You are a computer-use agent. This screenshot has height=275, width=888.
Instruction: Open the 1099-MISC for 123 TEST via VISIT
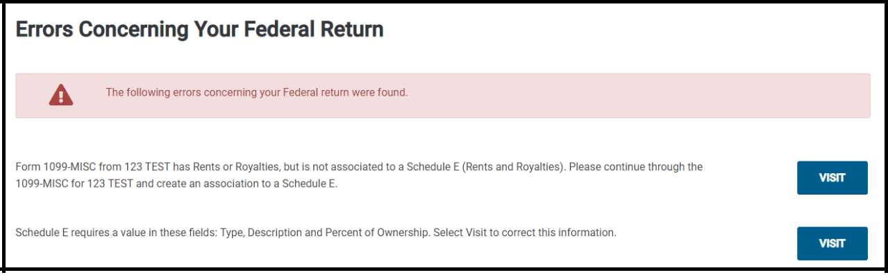(x=832, y=178)
